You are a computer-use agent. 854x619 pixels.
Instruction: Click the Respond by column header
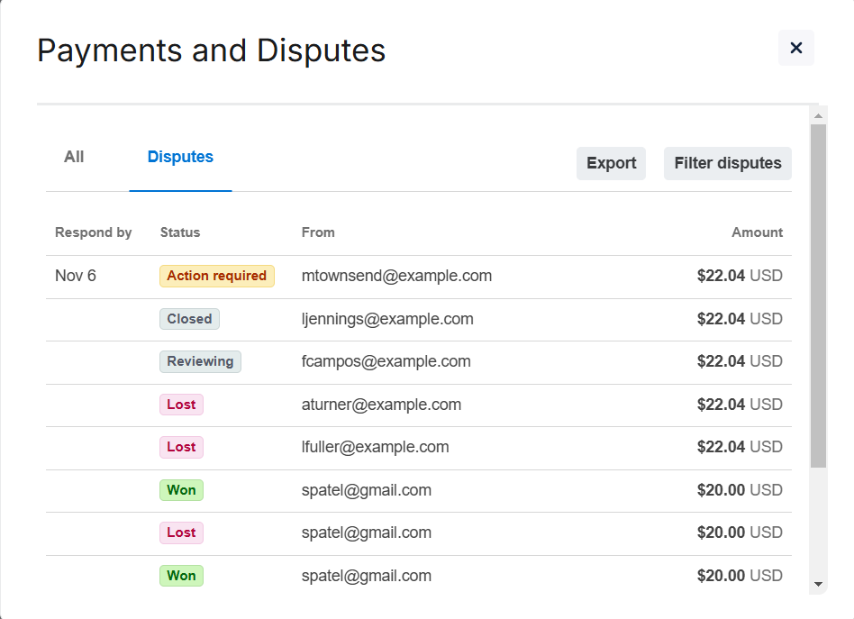point(93,232)
